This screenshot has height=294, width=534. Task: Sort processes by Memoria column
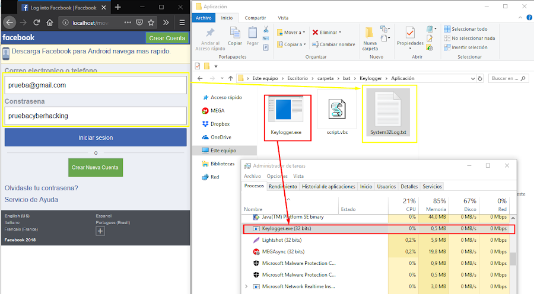(434, 204)
